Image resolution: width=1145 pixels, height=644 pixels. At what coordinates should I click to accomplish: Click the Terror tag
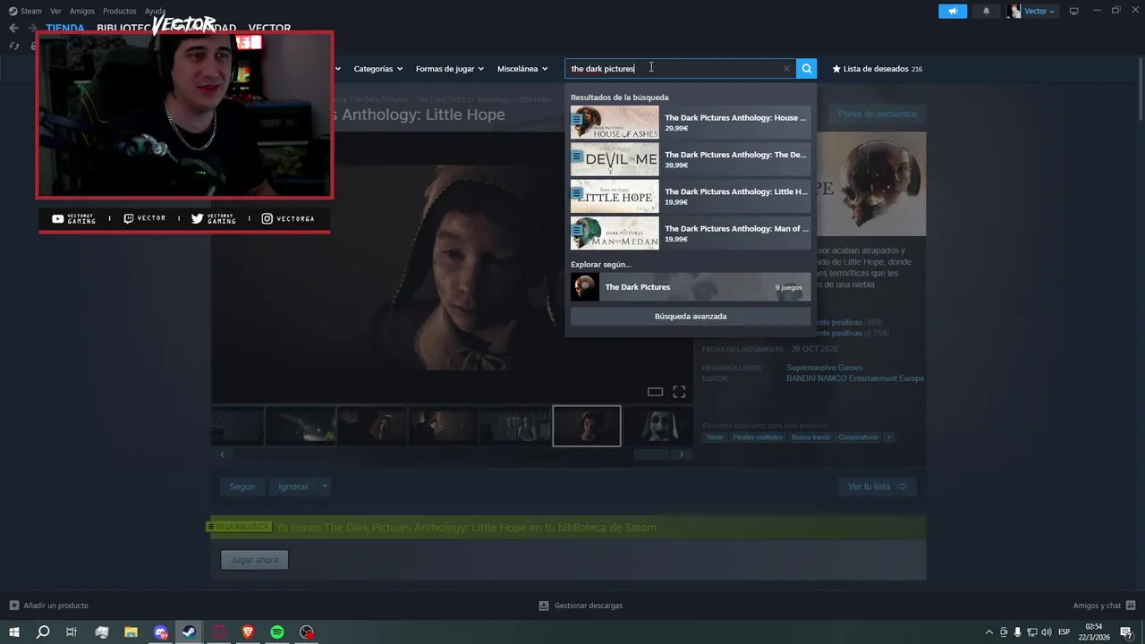tap(715, 437)
